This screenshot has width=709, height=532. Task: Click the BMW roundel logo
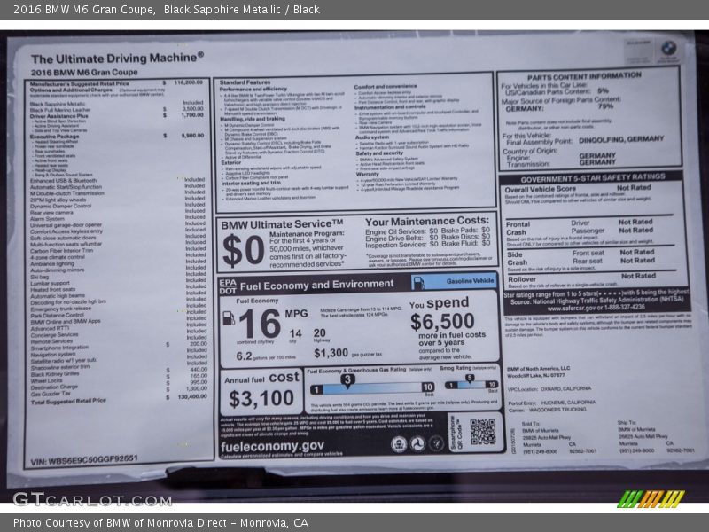(x=668, y=49)
